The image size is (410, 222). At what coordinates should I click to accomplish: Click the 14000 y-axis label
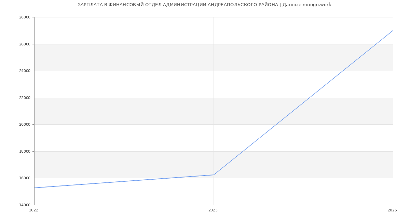coord(25,205)
